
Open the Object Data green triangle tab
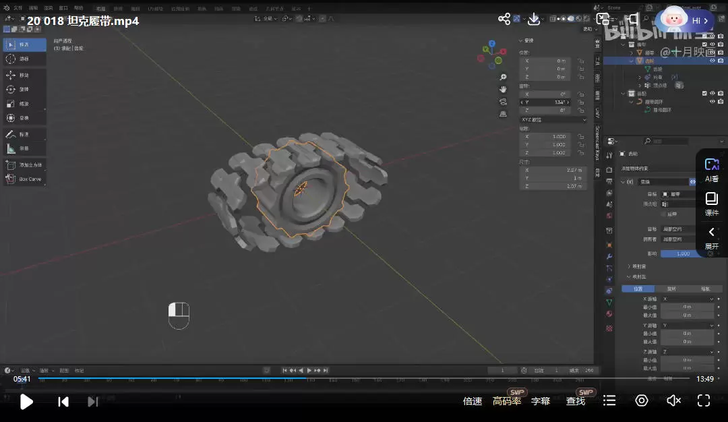(x=609, y=302)
